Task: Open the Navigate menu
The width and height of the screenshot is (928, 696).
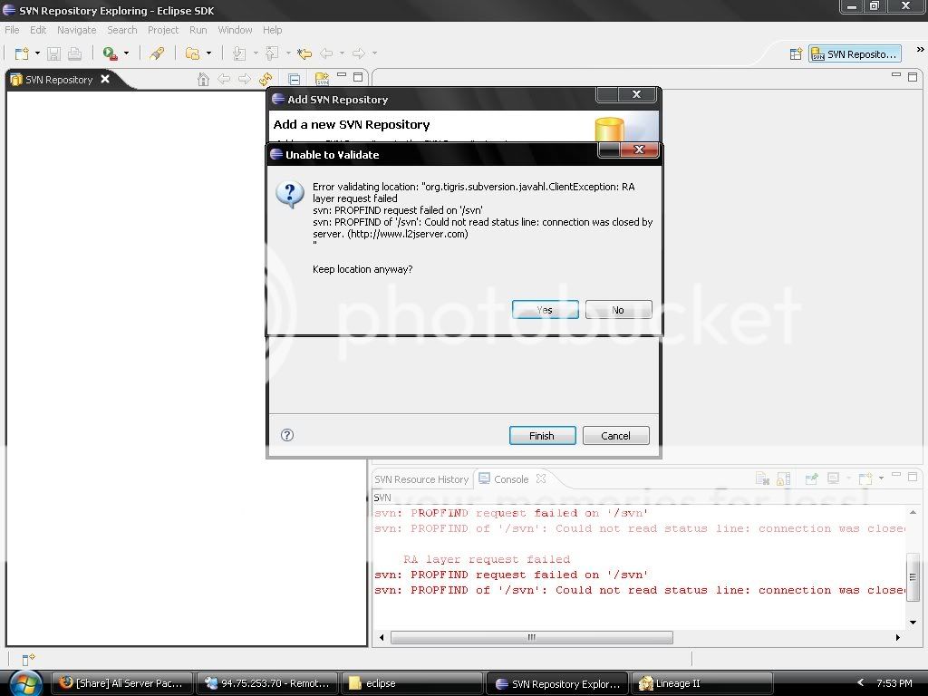Action: (x=76, y=30)
